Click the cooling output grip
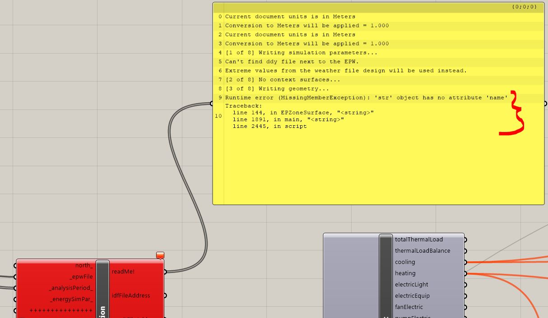 pos(465,262)
